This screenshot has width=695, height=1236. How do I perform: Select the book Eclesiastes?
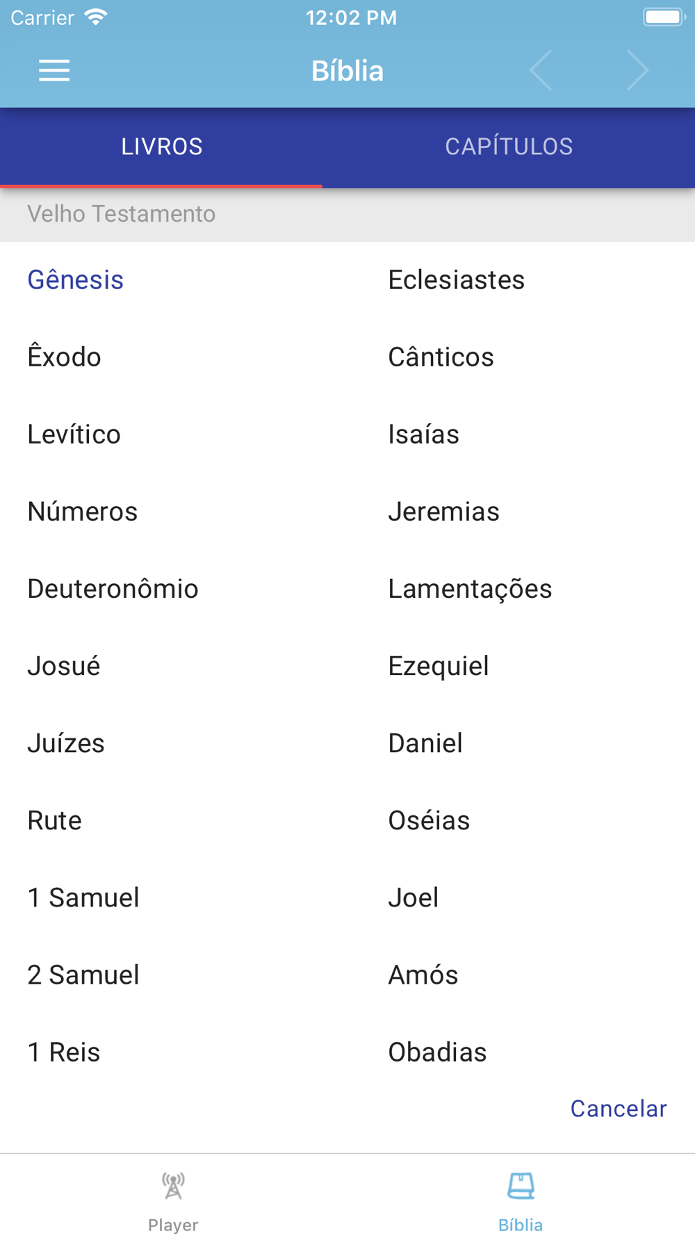point(456,280)
